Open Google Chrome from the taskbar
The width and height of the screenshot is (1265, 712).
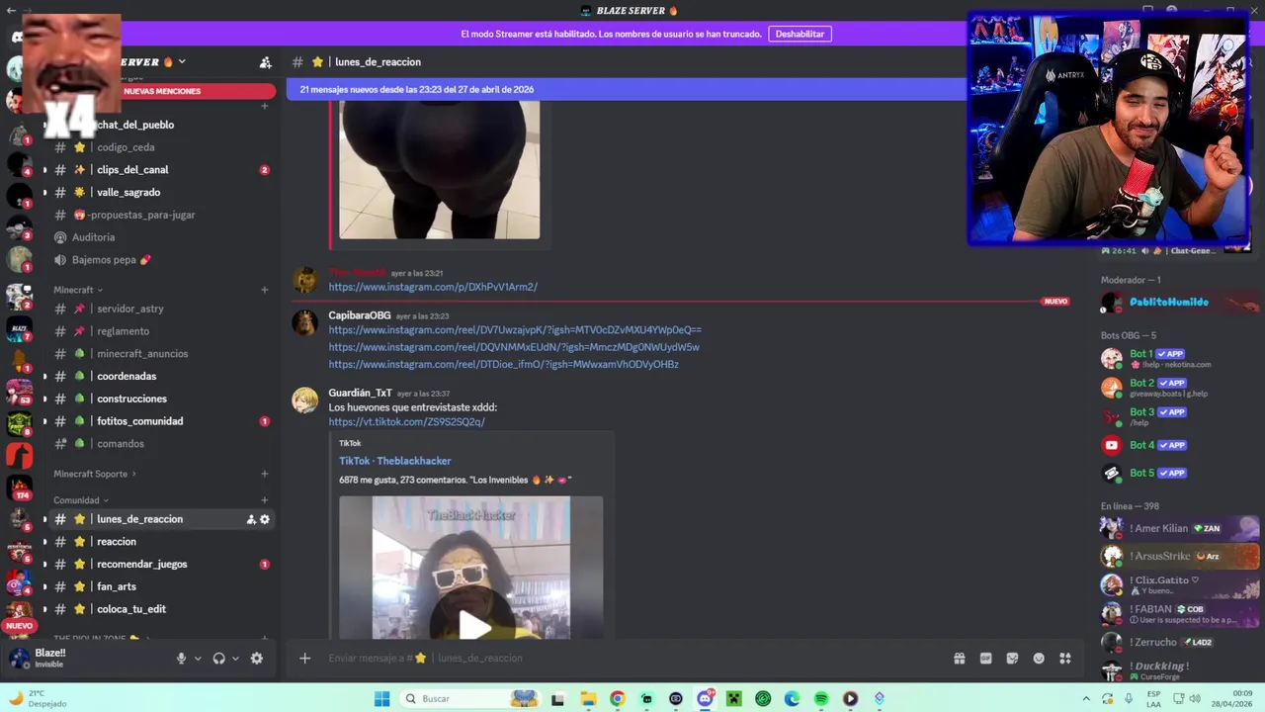pos(617,699)
